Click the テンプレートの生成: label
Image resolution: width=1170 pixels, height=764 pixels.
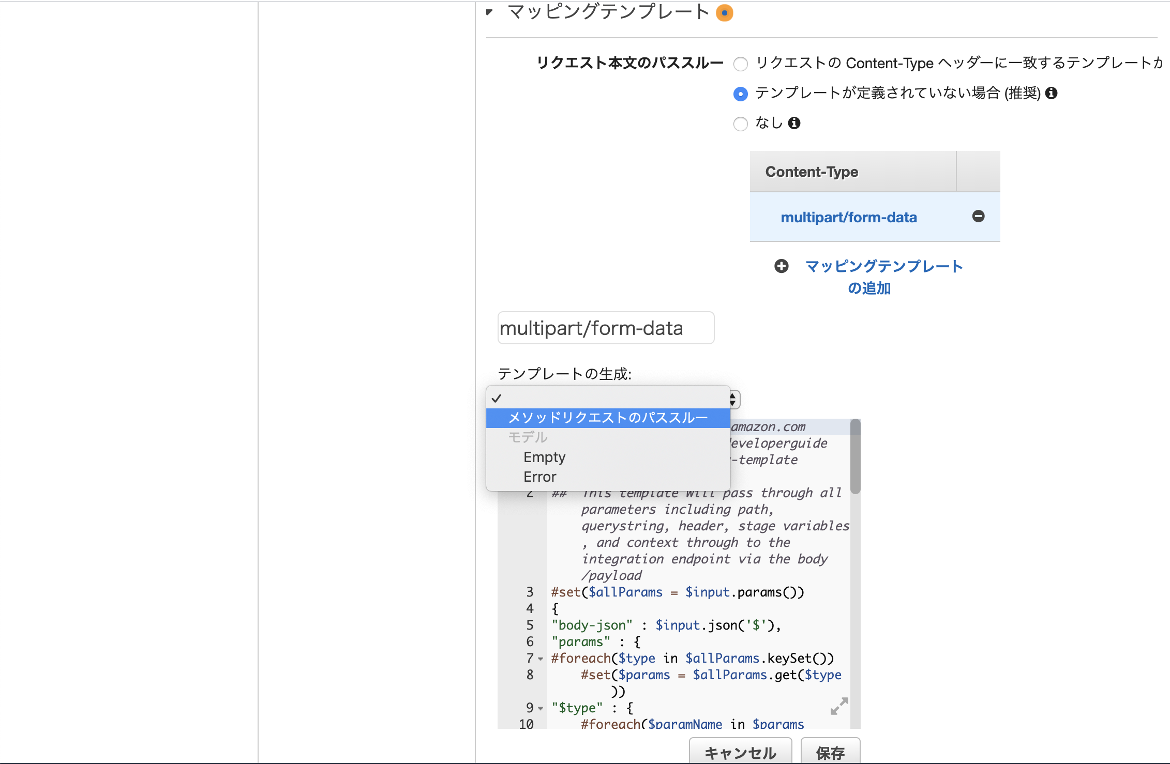click(x=565, y=374)
